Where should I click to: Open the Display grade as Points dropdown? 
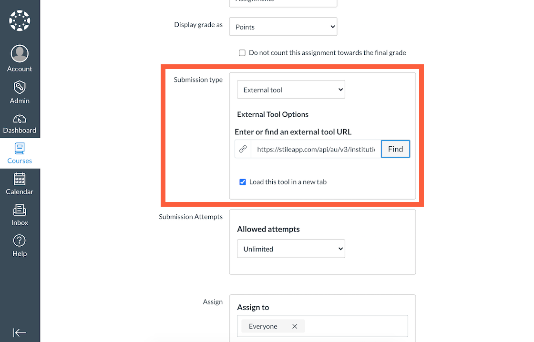pos(283,27)
